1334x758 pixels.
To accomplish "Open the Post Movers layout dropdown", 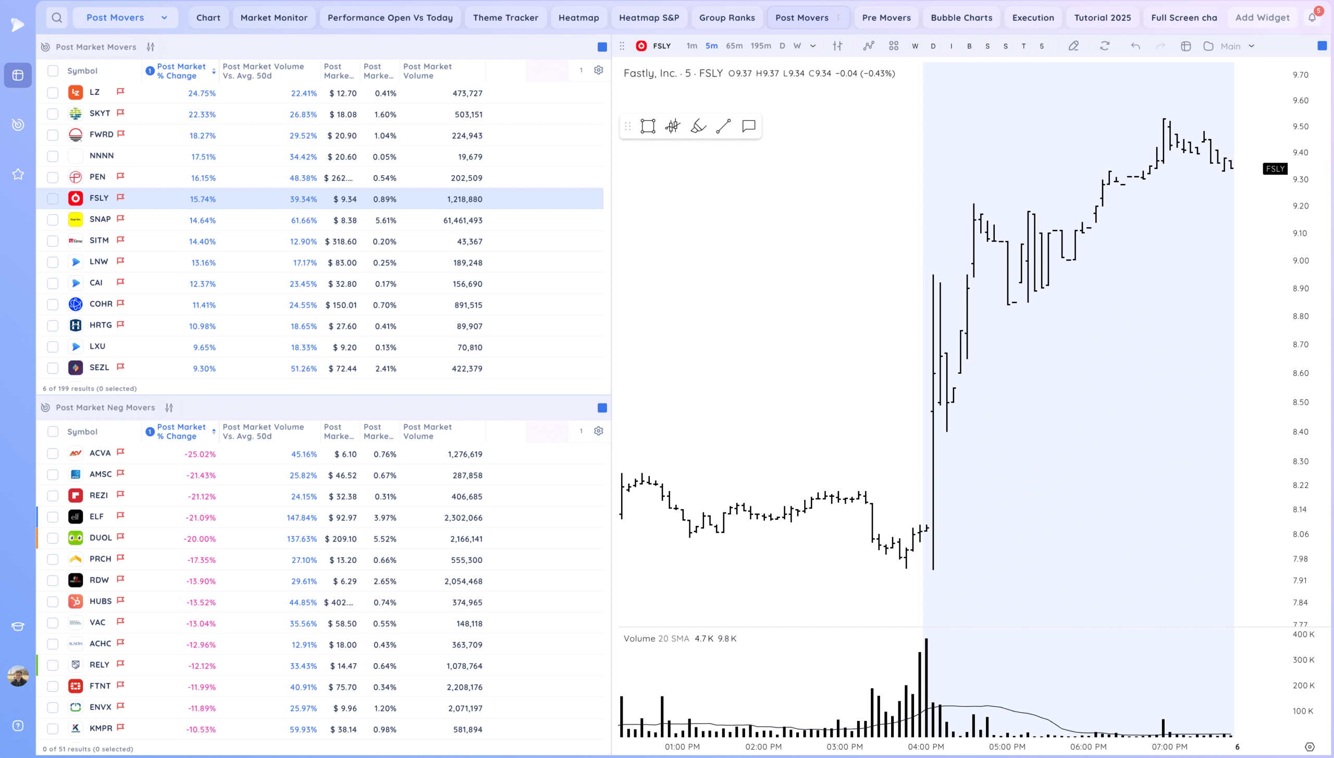I will tap(126, 18).
